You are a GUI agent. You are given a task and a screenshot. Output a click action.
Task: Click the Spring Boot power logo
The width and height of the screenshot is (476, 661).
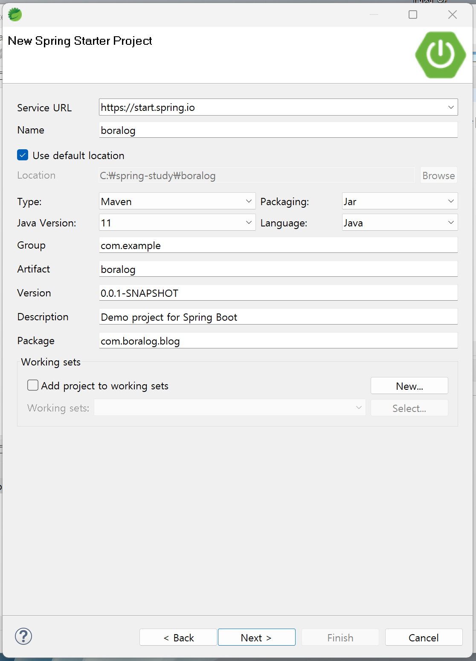coord(441,55)
